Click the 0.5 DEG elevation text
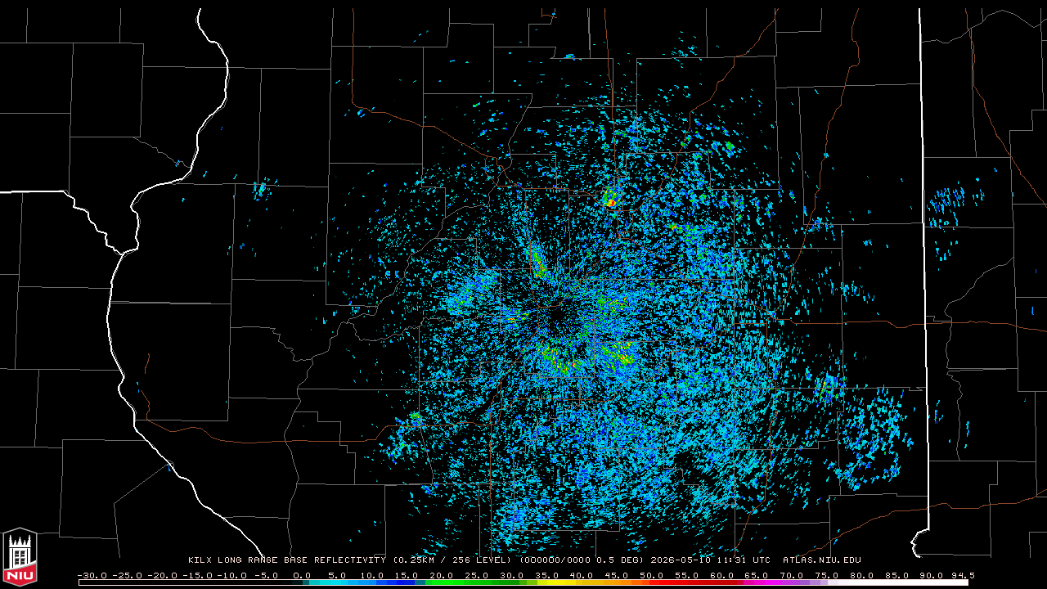The image size is (1047, 589). pos(616,560)
